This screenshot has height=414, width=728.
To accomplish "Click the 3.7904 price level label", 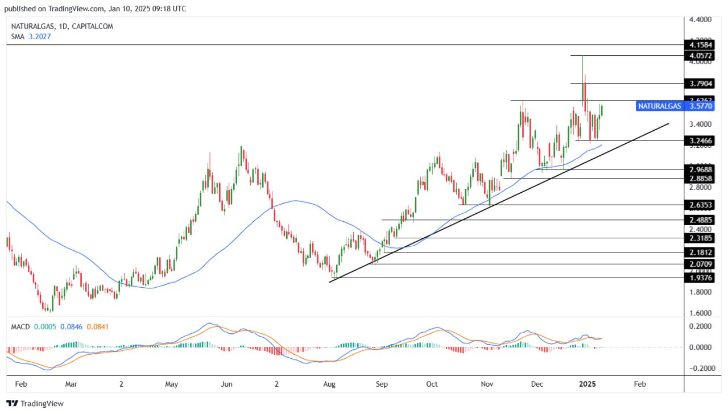I will click(x=700, y=84).
